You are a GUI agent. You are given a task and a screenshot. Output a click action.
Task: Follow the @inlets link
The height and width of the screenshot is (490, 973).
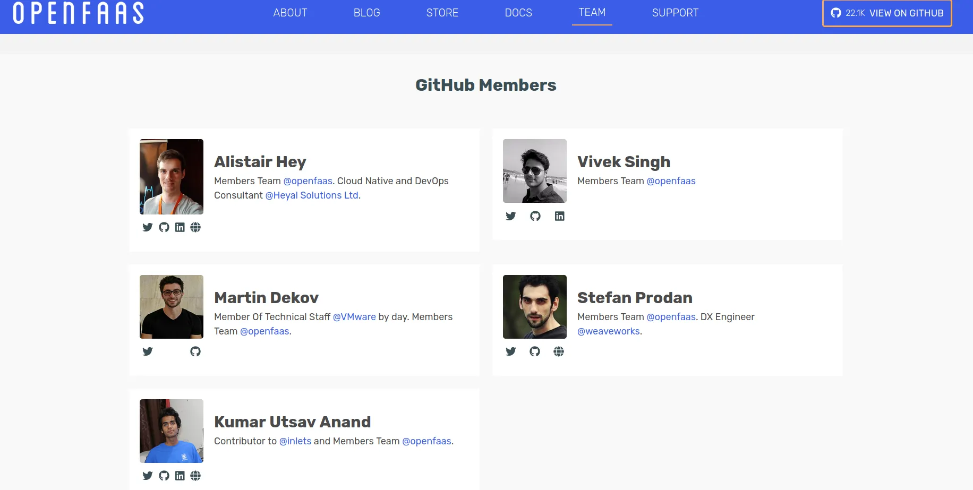pyautogui.click(x=295, y=441)
